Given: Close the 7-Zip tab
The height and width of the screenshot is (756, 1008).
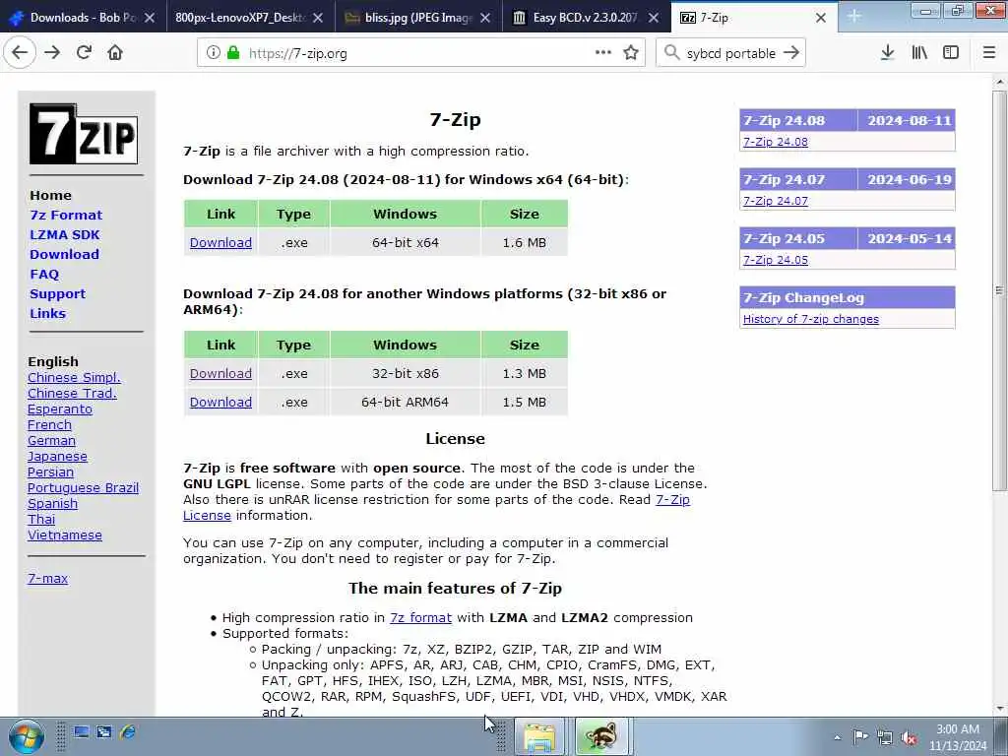Looking at the screenshot, I should (x=821, y=18).
